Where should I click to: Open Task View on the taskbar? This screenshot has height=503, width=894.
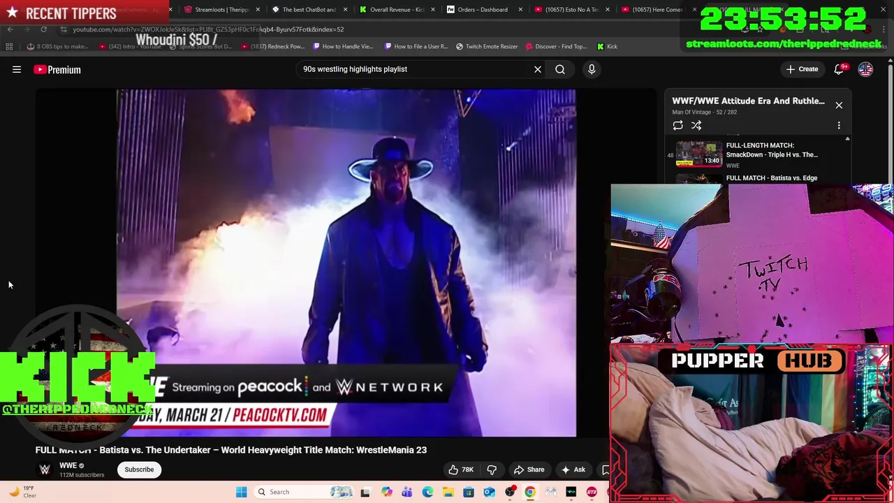point(365,492)
